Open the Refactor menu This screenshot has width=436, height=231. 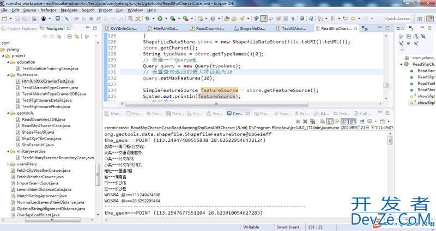(49, 10)
